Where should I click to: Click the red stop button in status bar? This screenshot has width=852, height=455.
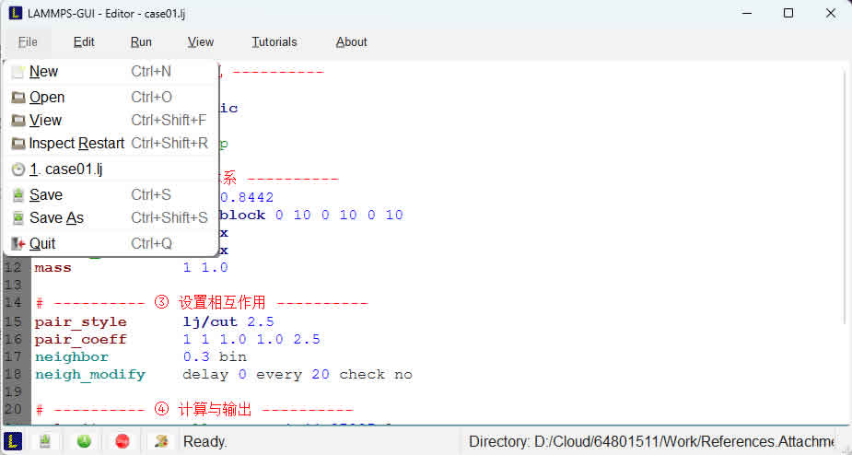pyautogui.click(x=123, y=441)
